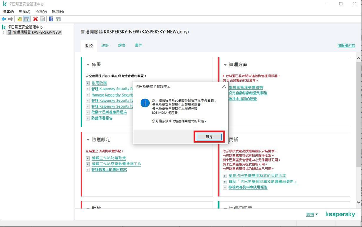Screen dimensions: 362x227
Task: Click the show/hide action pane icon
Action: pyautogui.click(x=58, y=19)
